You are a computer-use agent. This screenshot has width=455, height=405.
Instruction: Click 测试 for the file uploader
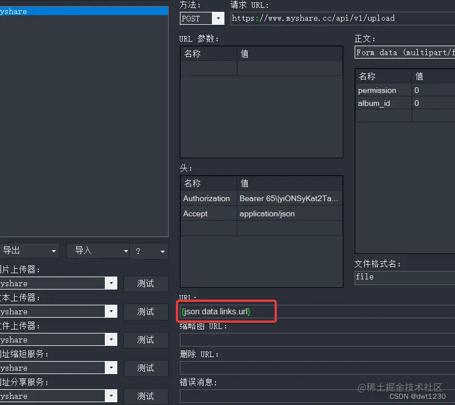click(x=145, y=340)
